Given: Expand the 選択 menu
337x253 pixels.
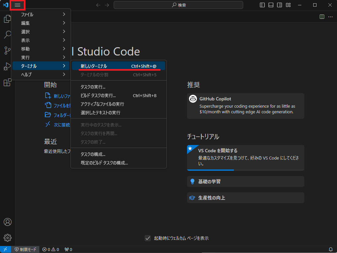Looking at the screenshot, I should click(x=41, y=32).
